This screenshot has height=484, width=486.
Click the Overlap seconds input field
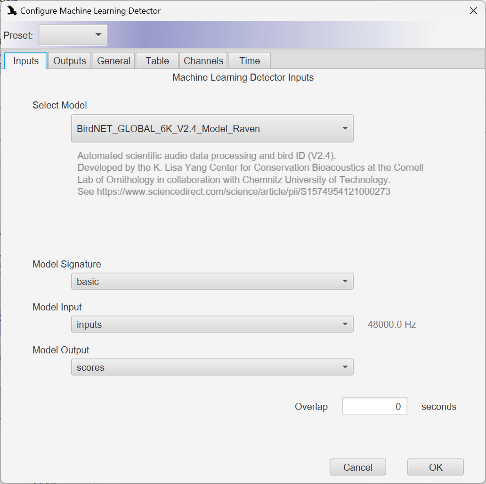coord(375,406)
